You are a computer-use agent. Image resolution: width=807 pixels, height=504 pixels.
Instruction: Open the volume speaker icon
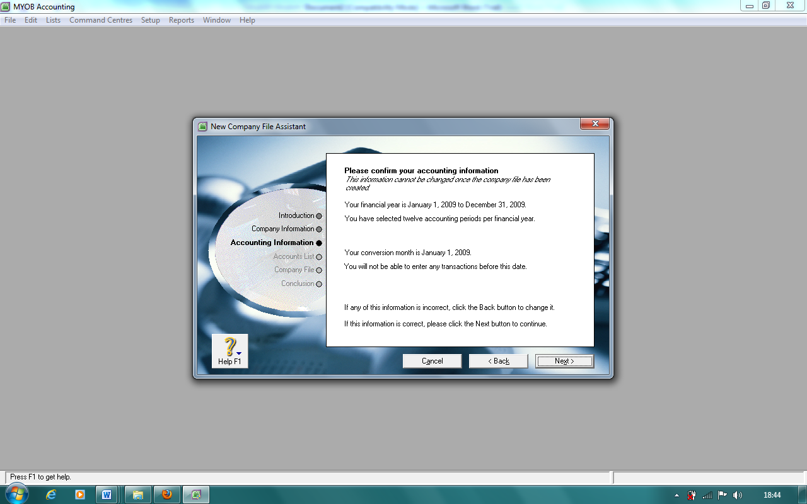click(x=738, y=495)
